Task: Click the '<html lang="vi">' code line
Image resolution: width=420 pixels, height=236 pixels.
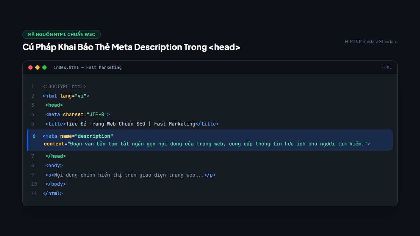Action: (x=66, y=96)
